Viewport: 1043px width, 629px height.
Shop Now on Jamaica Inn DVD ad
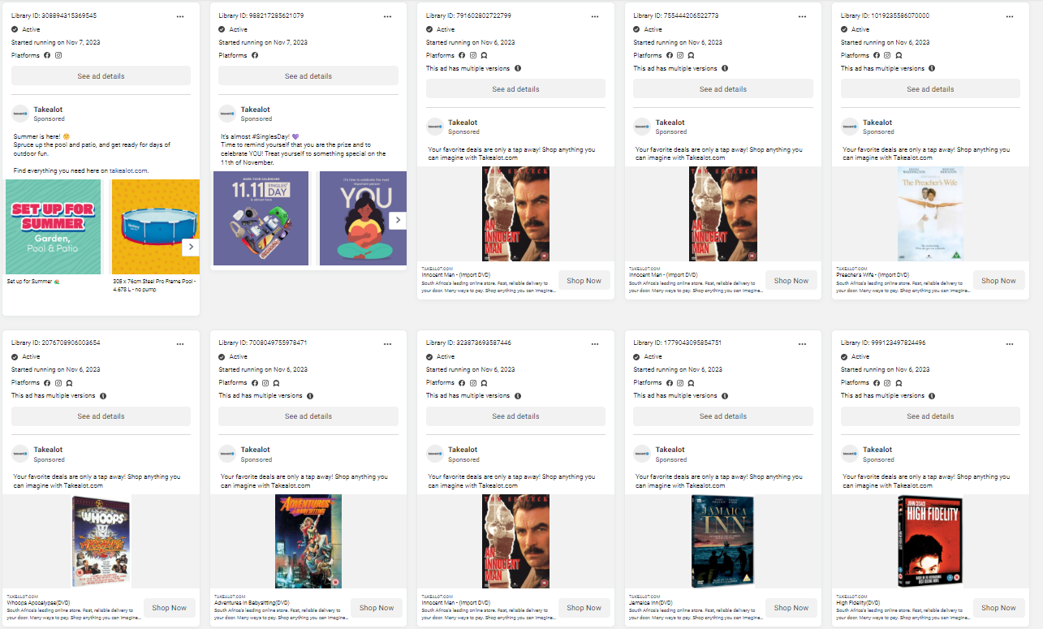(x=791, y=608)
